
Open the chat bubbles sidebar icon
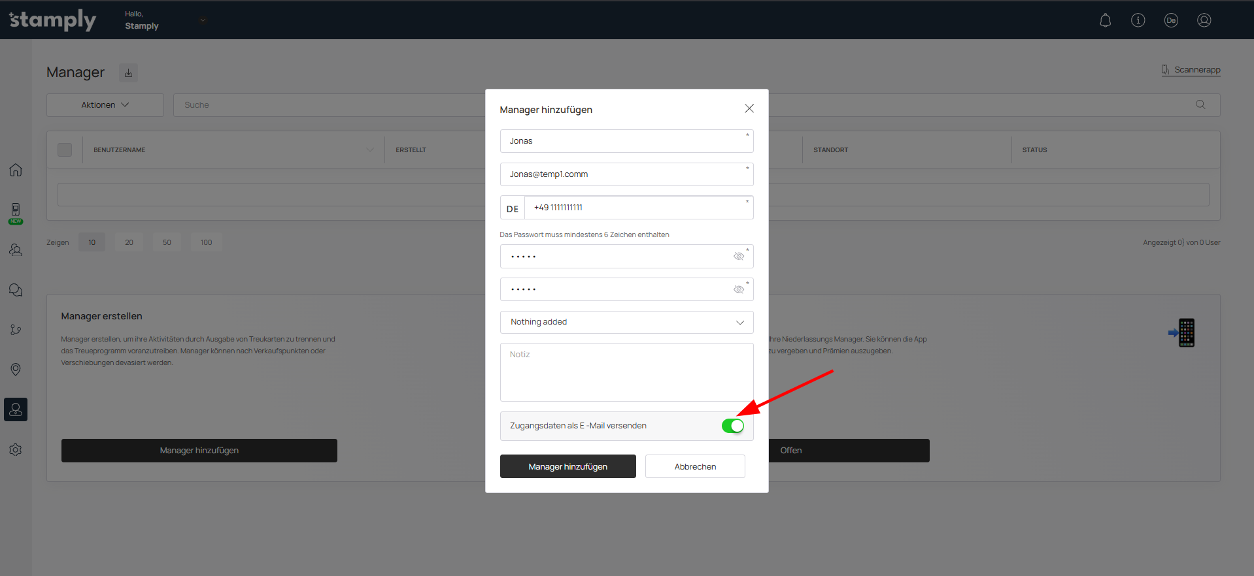point(16,290)
